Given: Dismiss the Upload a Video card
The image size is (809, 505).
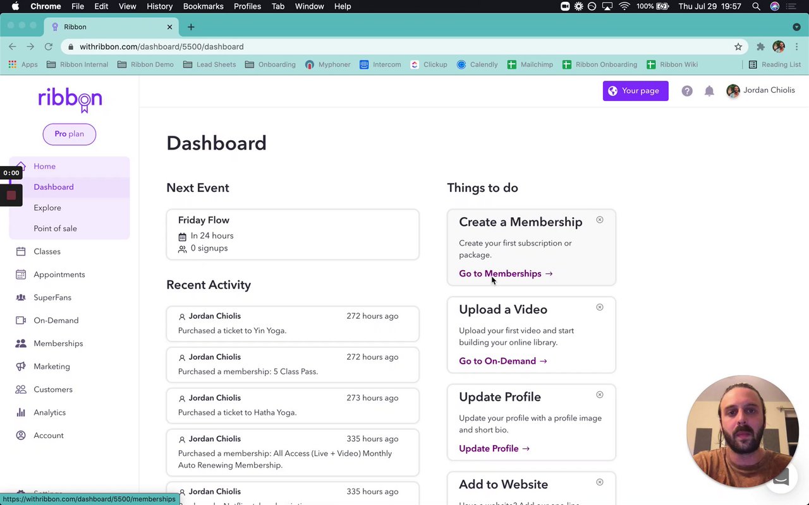Looking at the screenshot, I should (600, 307).
